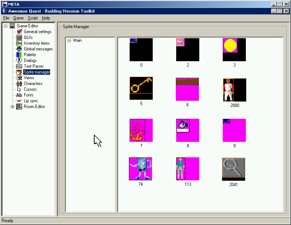Collapse the Main sprite folder
The image size is (291, 225).
[69, 40]
